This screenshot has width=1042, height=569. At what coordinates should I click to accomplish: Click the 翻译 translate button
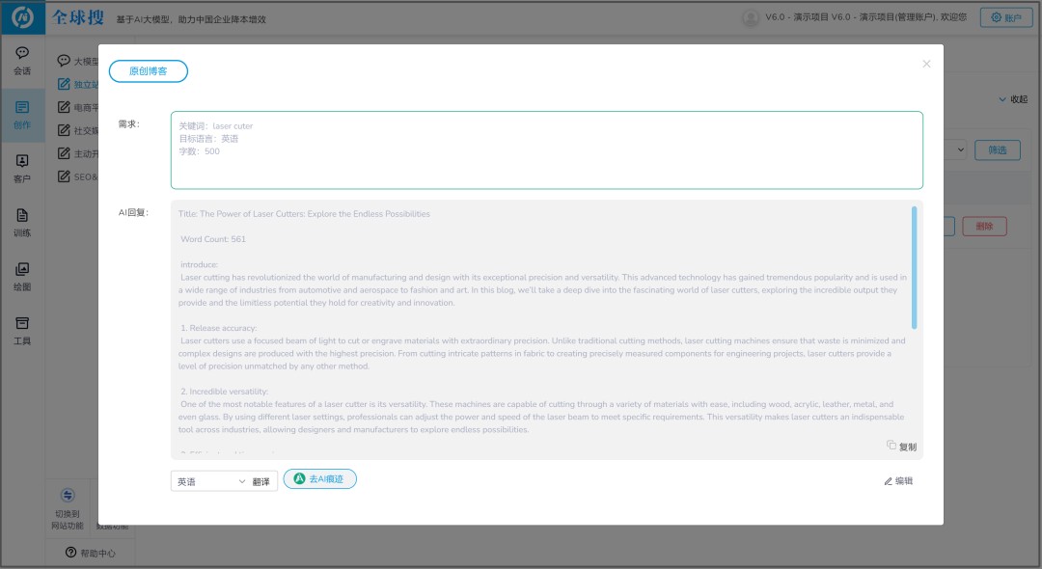click(x=261, y=481)
